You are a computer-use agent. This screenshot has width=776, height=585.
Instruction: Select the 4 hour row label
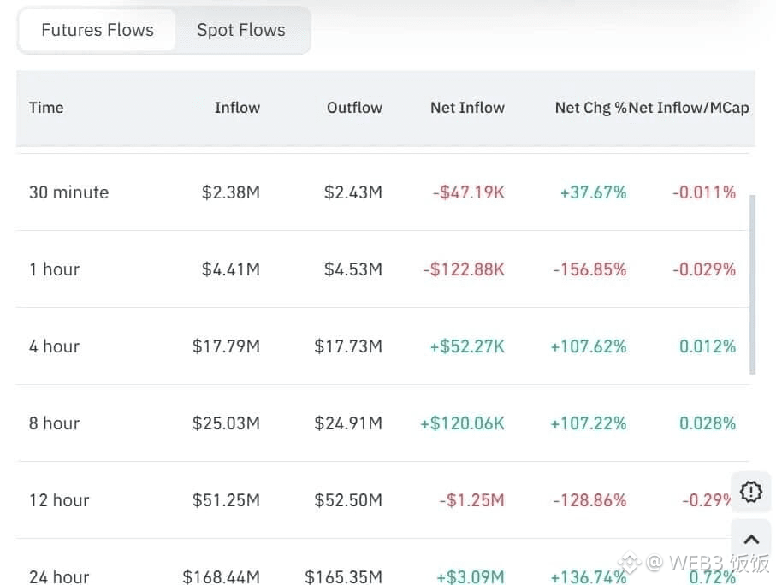54,346
